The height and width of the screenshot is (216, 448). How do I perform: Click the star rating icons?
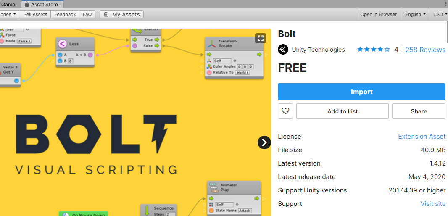373,50
